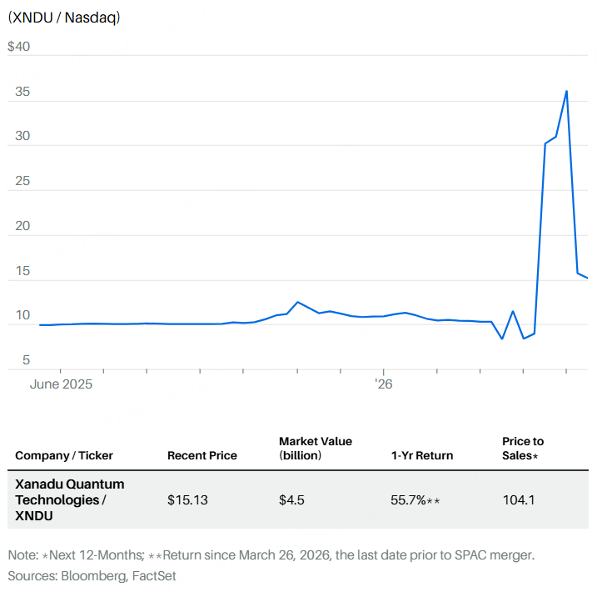Click the '26 x-axis label

click(383, 384)
